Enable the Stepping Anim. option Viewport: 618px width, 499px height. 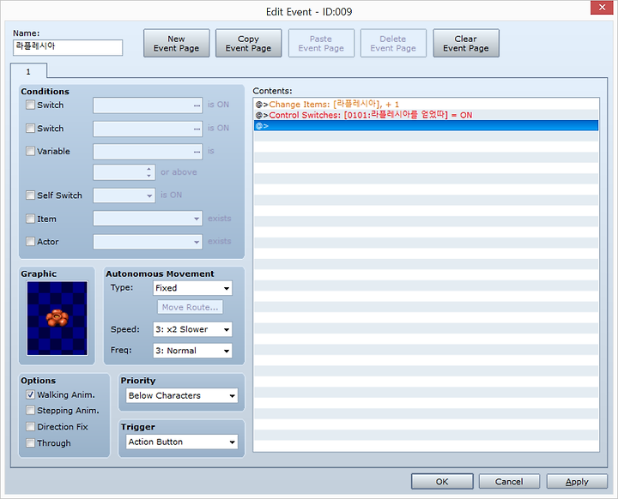pyautogui.click(x=30, y=411)
